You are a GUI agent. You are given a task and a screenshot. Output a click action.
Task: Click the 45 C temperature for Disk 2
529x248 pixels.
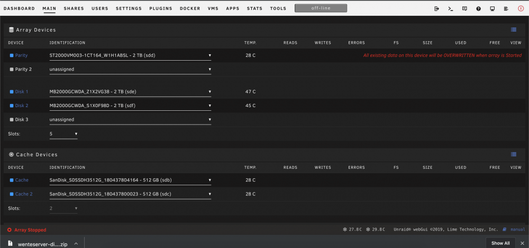250,106
